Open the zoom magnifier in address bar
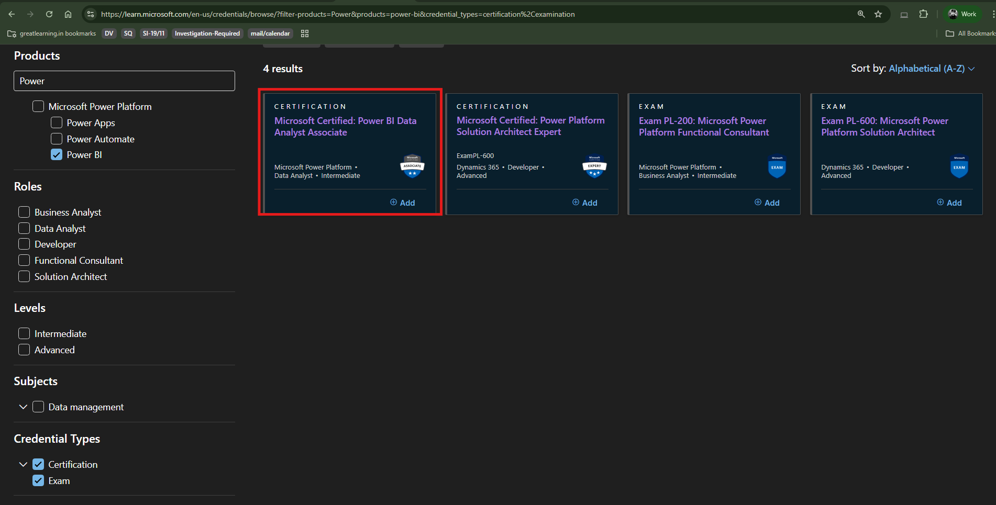This screenshot has width=996, height=505. (861, 14)
